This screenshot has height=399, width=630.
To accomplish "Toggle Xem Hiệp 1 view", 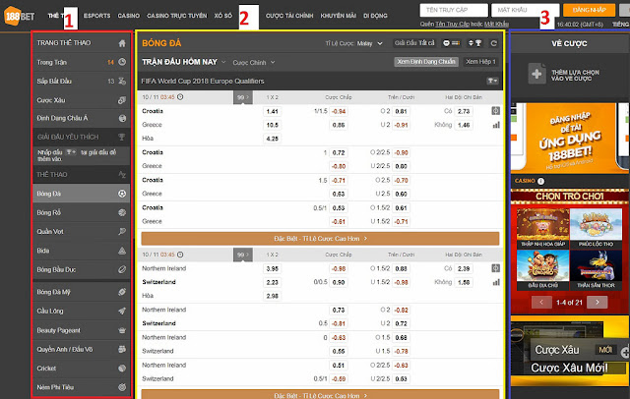I will tap(480, 62).
